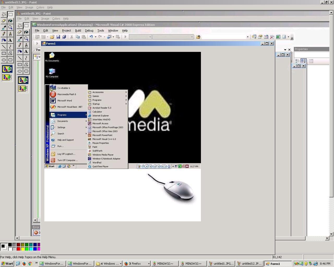Image resolution: width=334 pixels, height=267 pixels.
Task: Toggle Alphabetical sorting in Properties panel
Action: (x=303, y=61)
